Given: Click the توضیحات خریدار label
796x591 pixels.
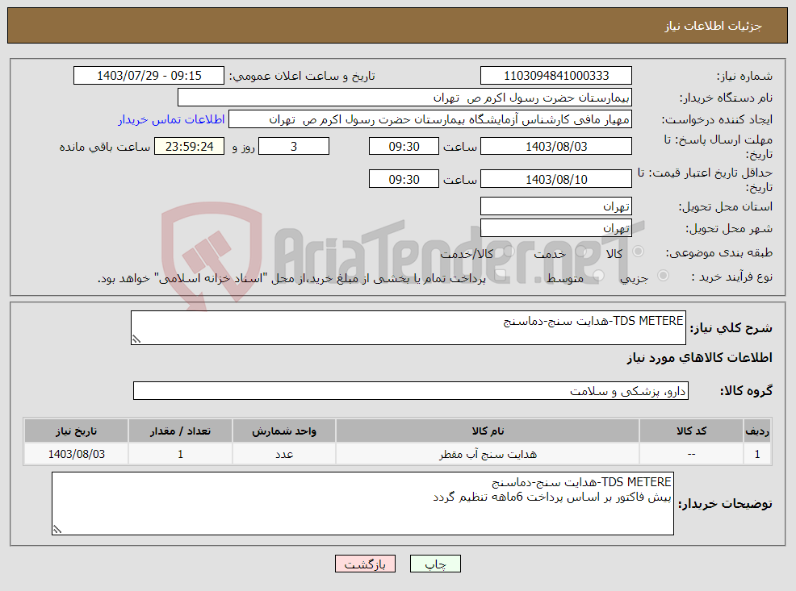Looking at the screenshot, I should [x=726, y=504].
